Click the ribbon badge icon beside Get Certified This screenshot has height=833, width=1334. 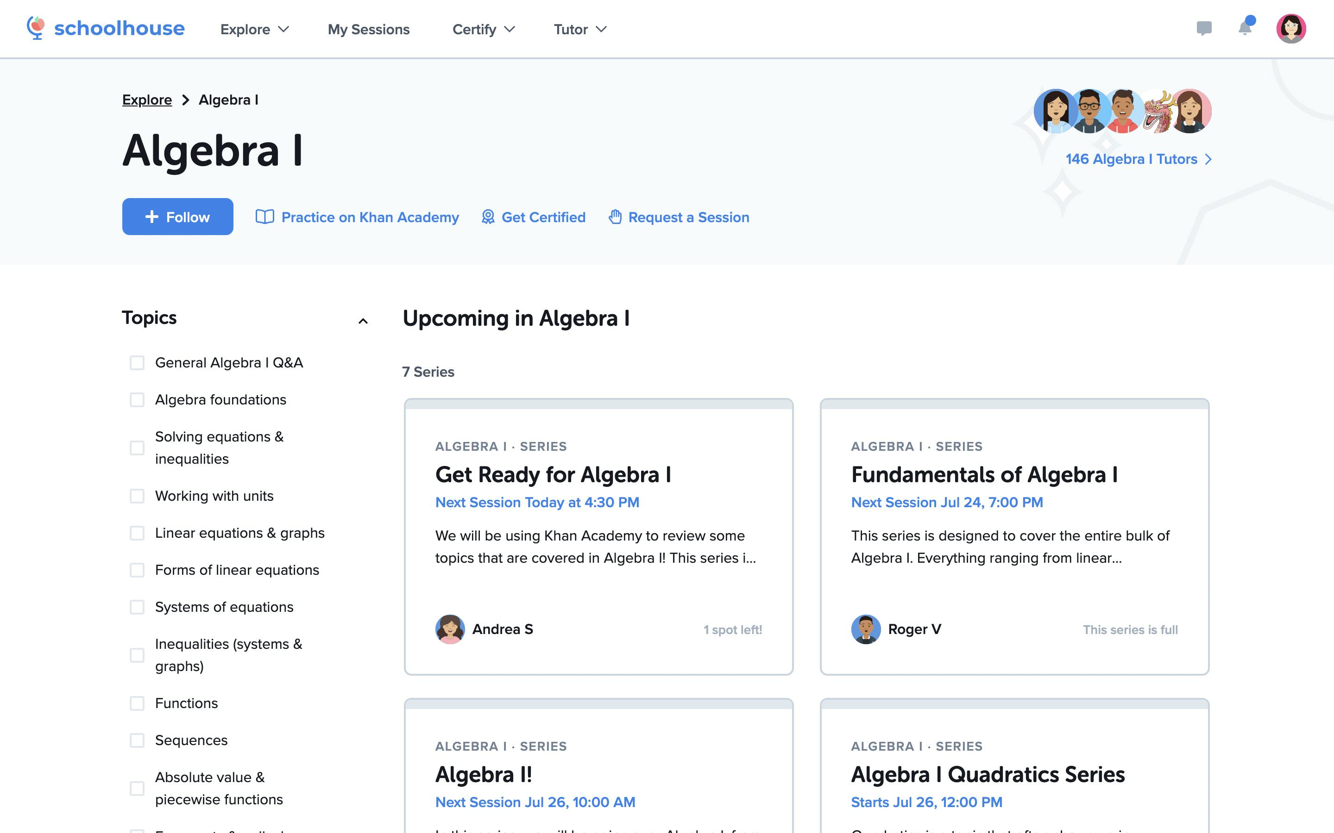488,217
